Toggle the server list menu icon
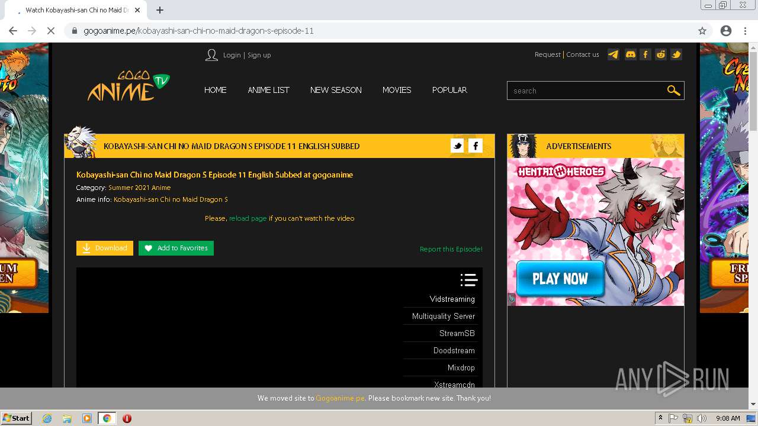Image resolution: width=758 pixels, height=426 pixels. (468, 280)
